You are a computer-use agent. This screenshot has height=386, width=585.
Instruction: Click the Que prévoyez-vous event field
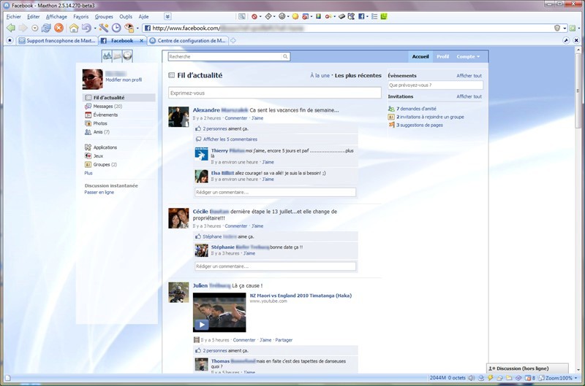click(x=435, y=85)
